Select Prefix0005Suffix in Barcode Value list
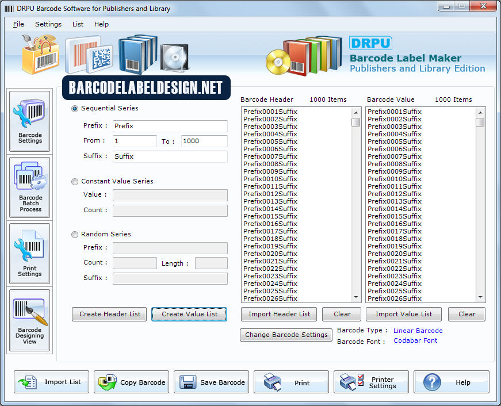 pyautogui.click(x=395, y=141)
